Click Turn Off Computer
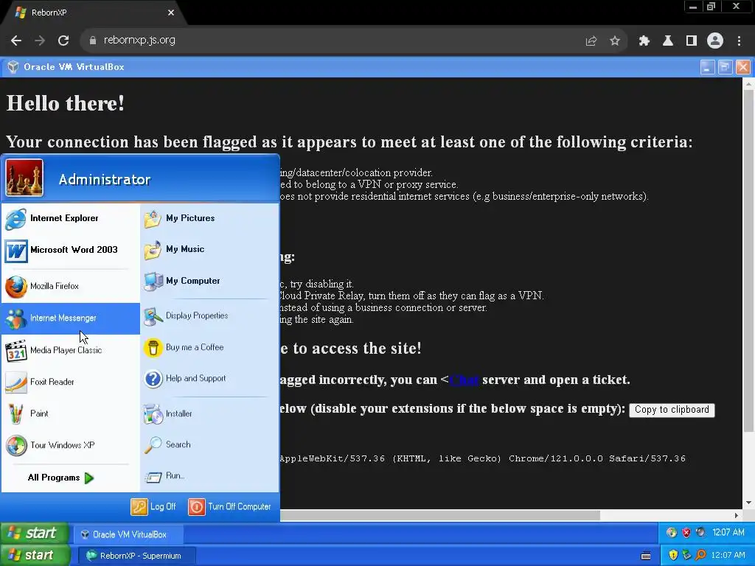This screenshot has height=566, width=755. 230,507
